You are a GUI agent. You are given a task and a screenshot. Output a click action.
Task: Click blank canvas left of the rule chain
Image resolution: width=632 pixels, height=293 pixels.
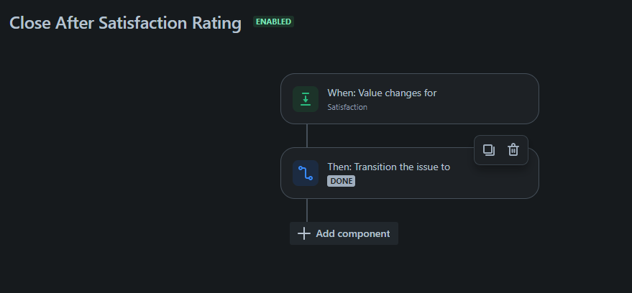point(137,161)
